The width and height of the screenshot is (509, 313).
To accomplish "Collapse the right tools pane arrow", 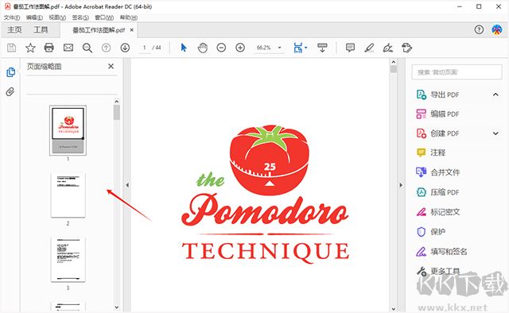I will tap(401, 185).
